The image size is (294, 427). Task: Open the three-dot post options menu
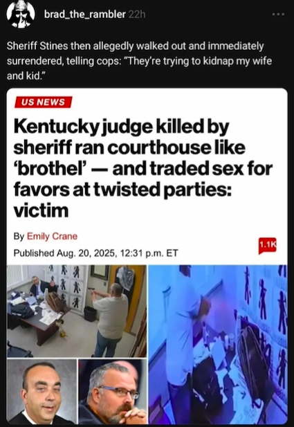[x=279, y=15]
